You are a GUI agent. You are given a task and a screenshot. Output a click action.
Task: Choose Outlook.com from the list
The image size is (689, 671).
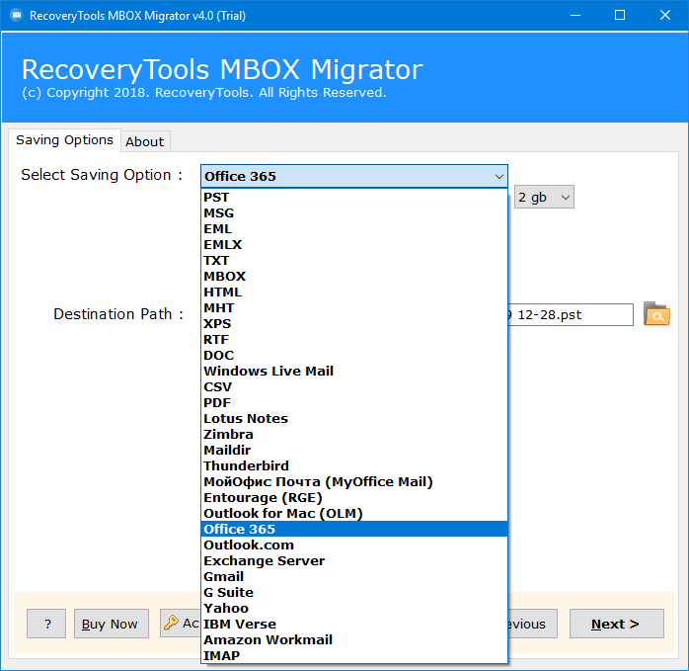click(x=354, y=545)
